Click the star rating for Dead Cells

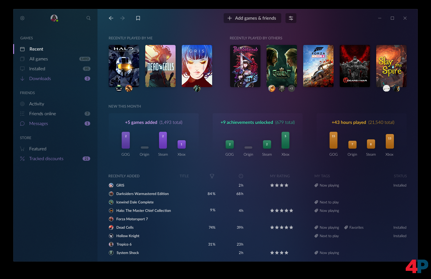(x=282, y=228)
